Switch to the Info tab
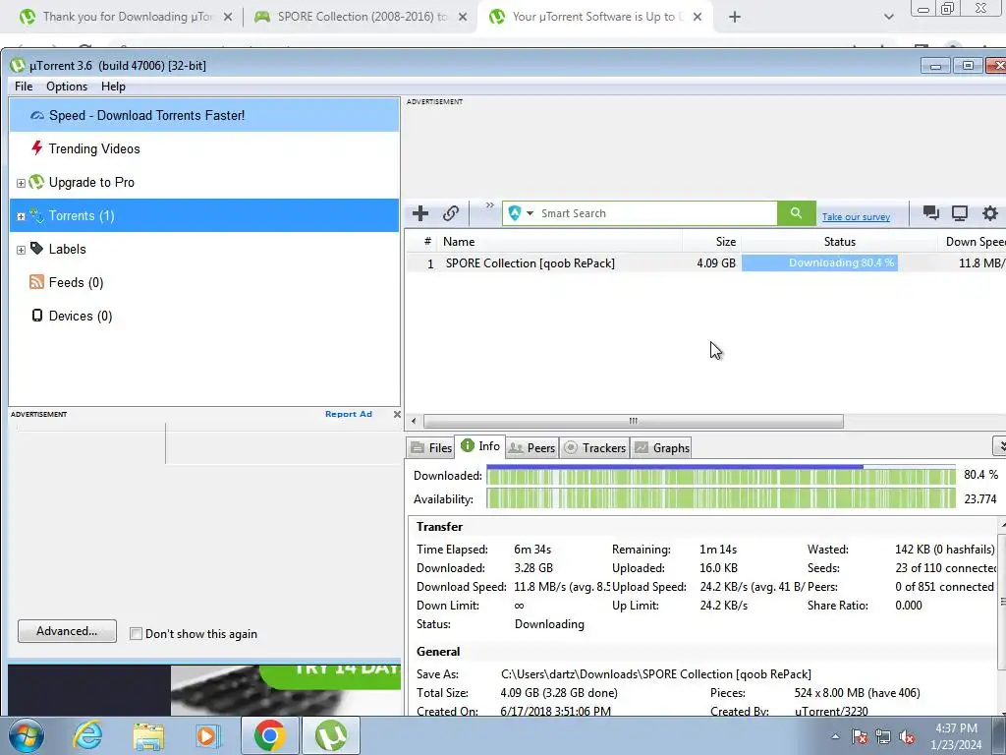The width and height of the screenshot is (1006, 755). pyautogui.click(x=479, y=446)
